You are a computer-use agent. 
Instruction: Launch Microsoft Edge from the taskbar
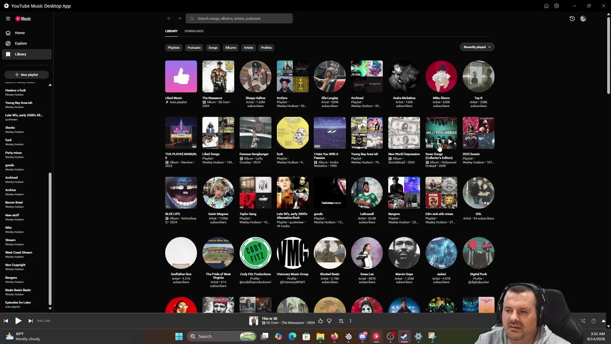(292, 336)
